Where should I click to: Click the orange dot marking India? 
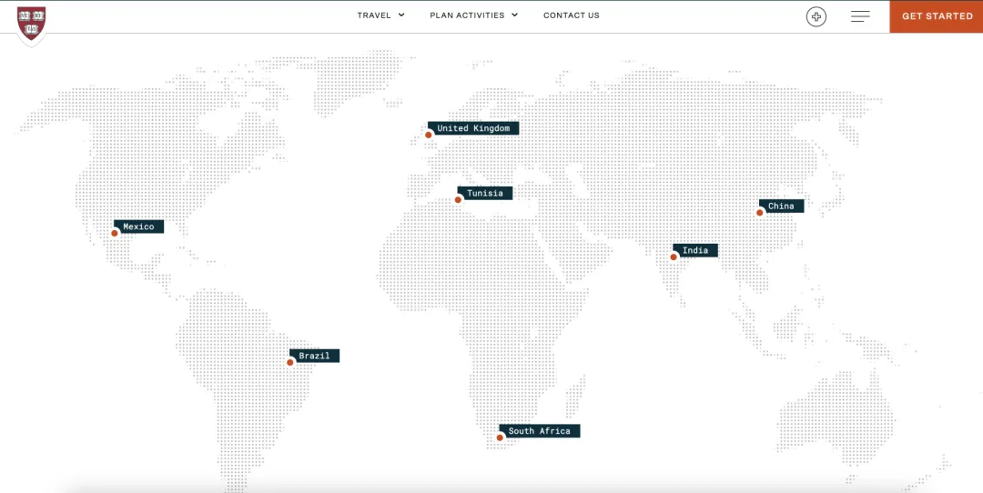coord(674,257)
